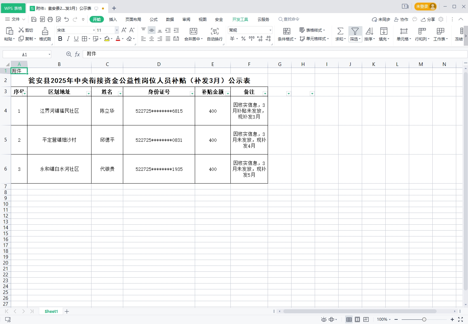The width and height of the screenshot is (468, 324).
Task: Center text horizontally
Action: (x=152, y=39)
